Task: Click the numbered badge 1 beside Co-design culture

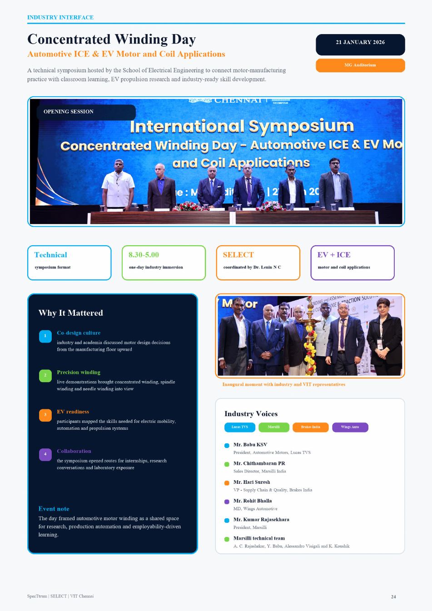Action: tap(45, 336)
